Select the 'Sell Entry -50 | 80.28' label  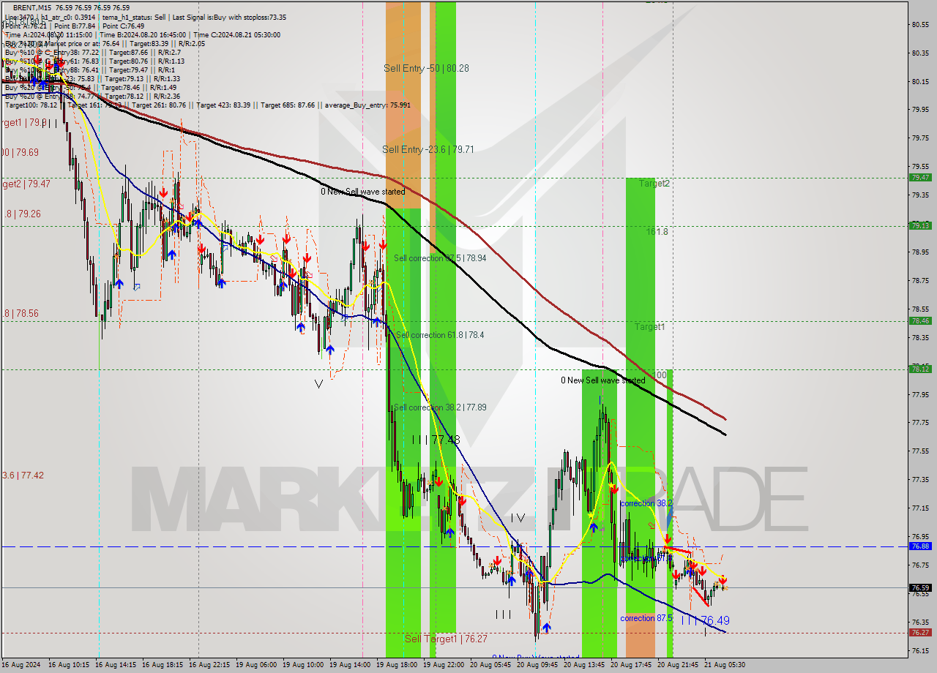coord(426,68)
